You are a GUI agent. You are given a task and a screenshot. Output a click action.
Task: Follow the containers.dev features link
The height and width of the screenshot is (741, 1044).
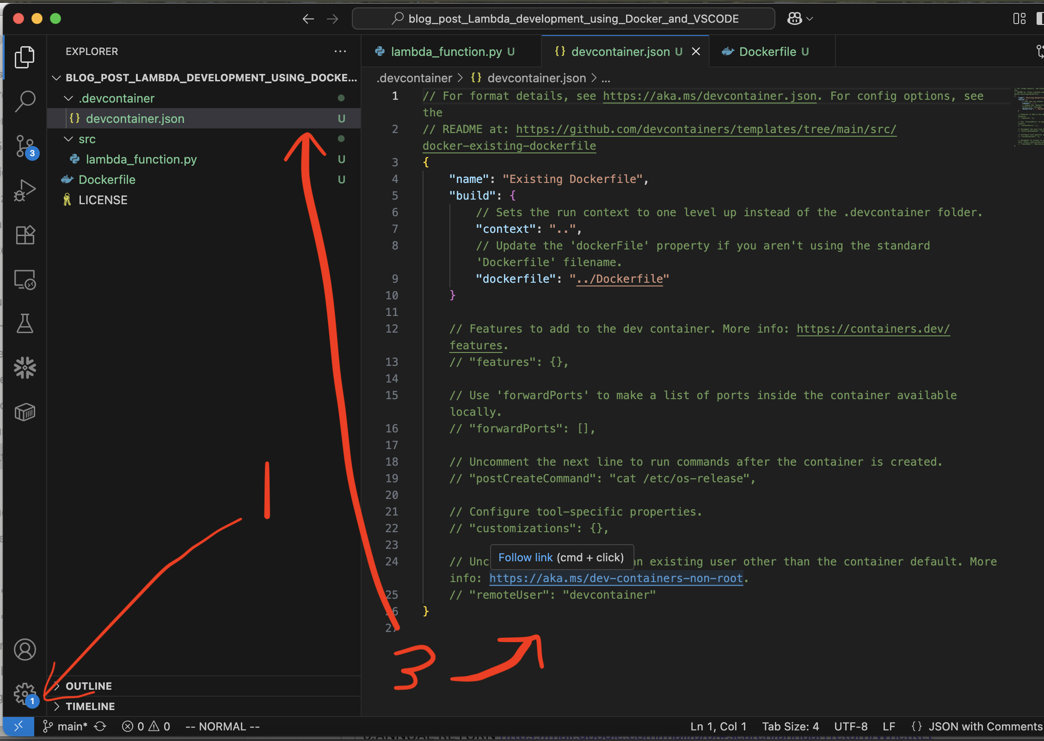[873, 329]
